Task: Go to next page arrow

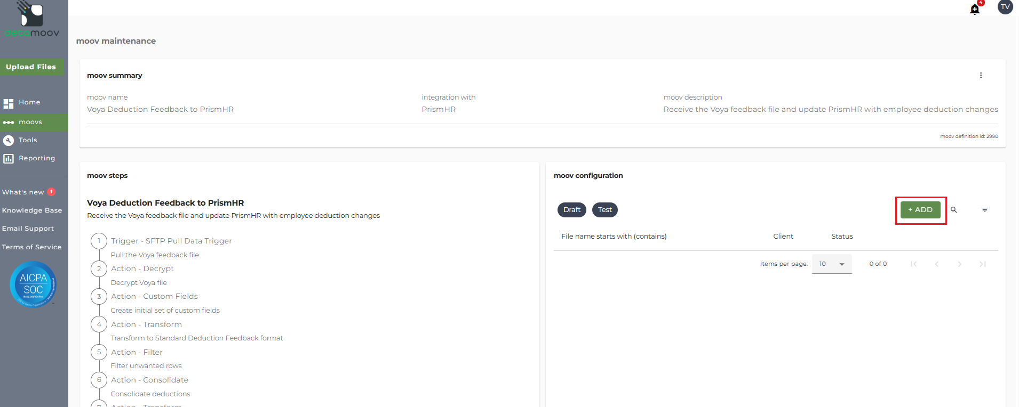Action: click(x=960, y=264)
